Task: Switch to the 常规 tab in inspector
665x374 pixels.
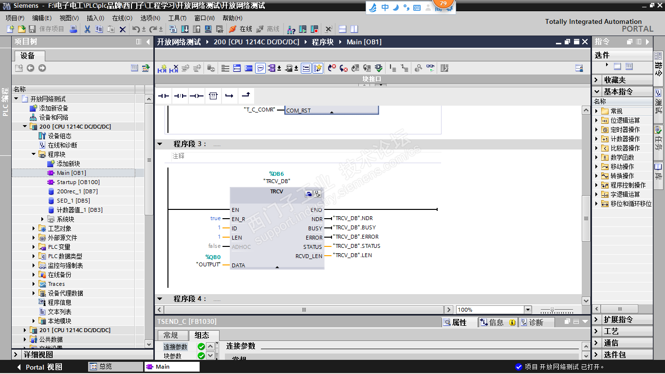Action: click(x=171, y=335)
